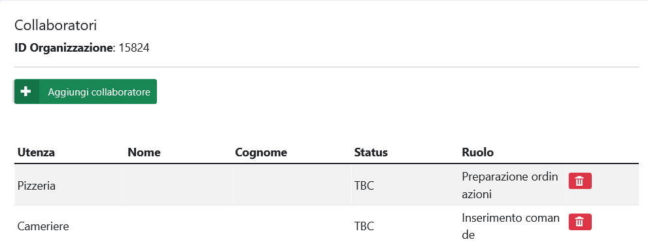Click the TBC status in Pizzeria row

click(x=364, y=185)
